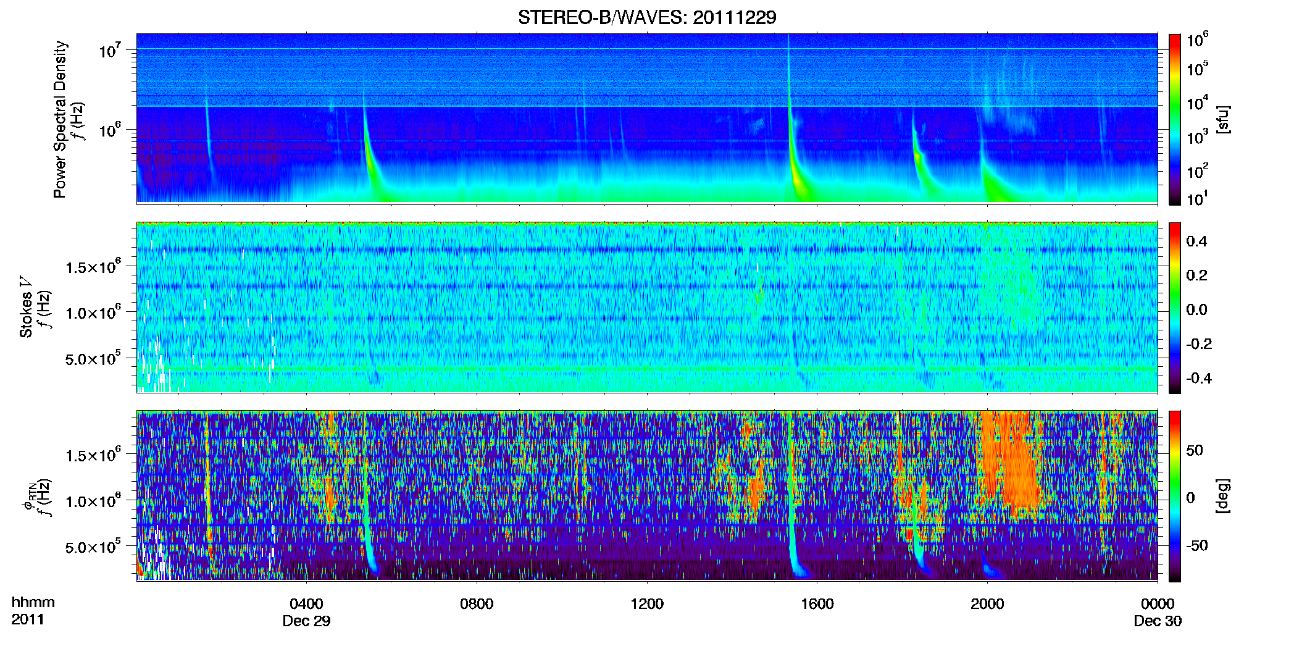Screen dimensions: 1294x667
Task: Click the -50 label on the deg color bar
Action: pos(1196,545)
